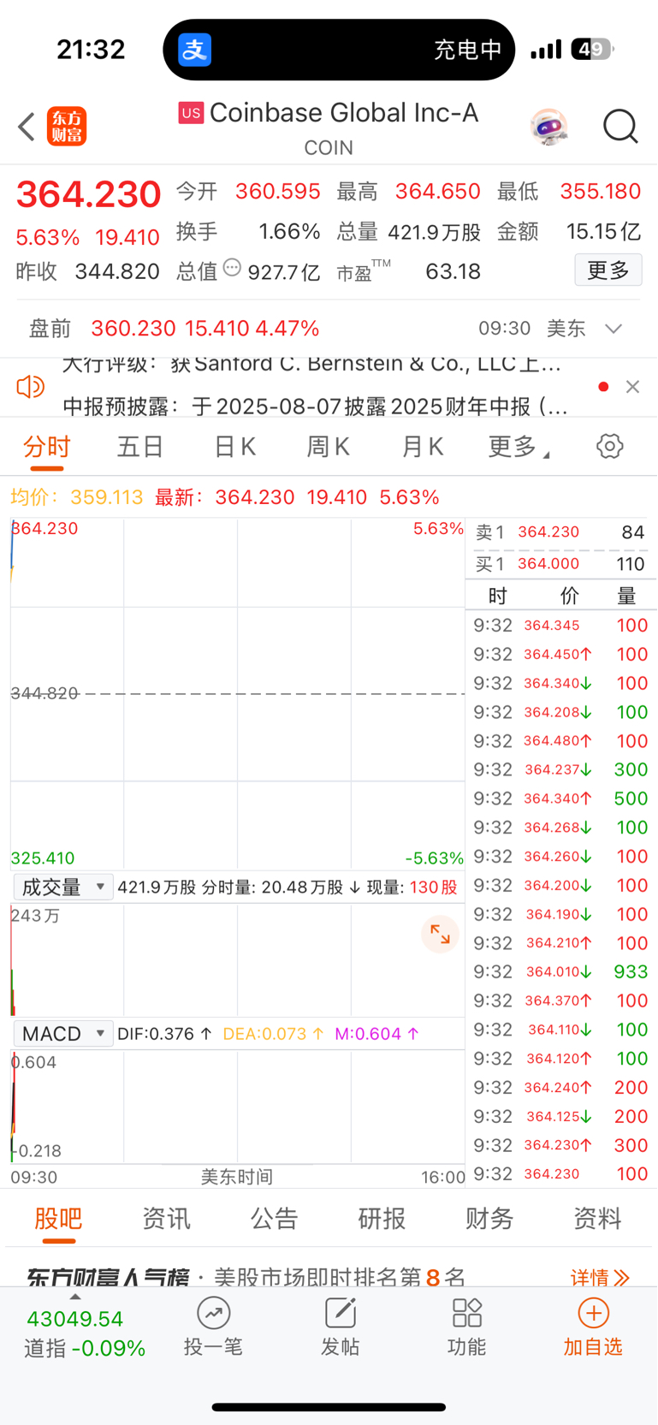Tap the 最低 355.180 value
This screenshot has height=1425, width=658.
coord(600,191)
